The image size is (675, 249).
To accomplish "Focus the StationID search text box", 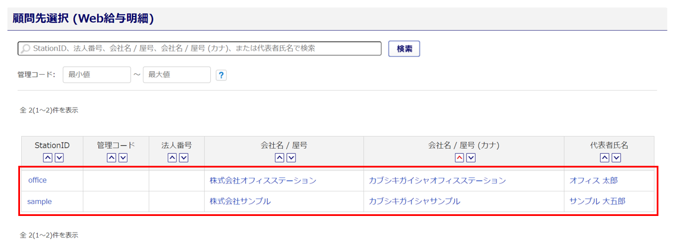I will coord(199,48).
